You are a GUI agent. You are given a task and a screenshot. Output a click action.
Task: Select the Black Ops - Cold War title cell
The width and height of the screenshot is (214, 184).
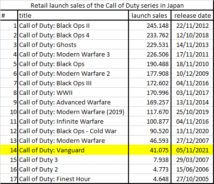pyautogui.click(x=73, y=131)
